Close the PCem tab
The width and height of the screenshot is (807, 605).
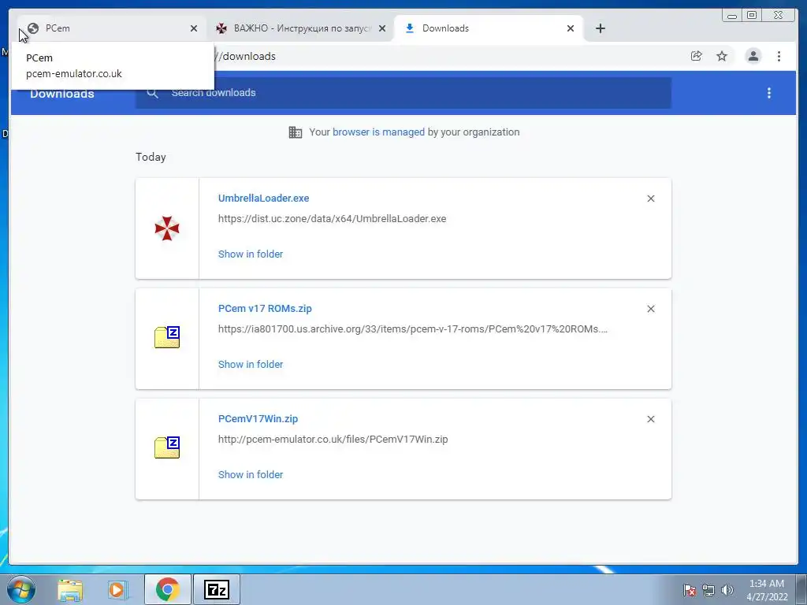(x=194, y=28)
